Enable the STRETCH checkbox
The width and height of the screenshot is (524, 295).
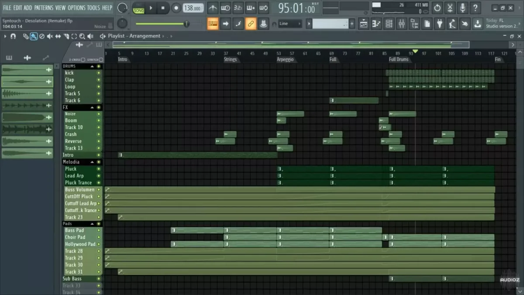[x=101, y=60]
